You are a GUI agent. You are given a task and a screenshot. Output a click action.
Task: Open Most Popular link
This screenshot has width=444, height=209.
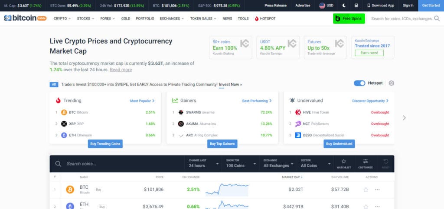[x=142, y=101]
